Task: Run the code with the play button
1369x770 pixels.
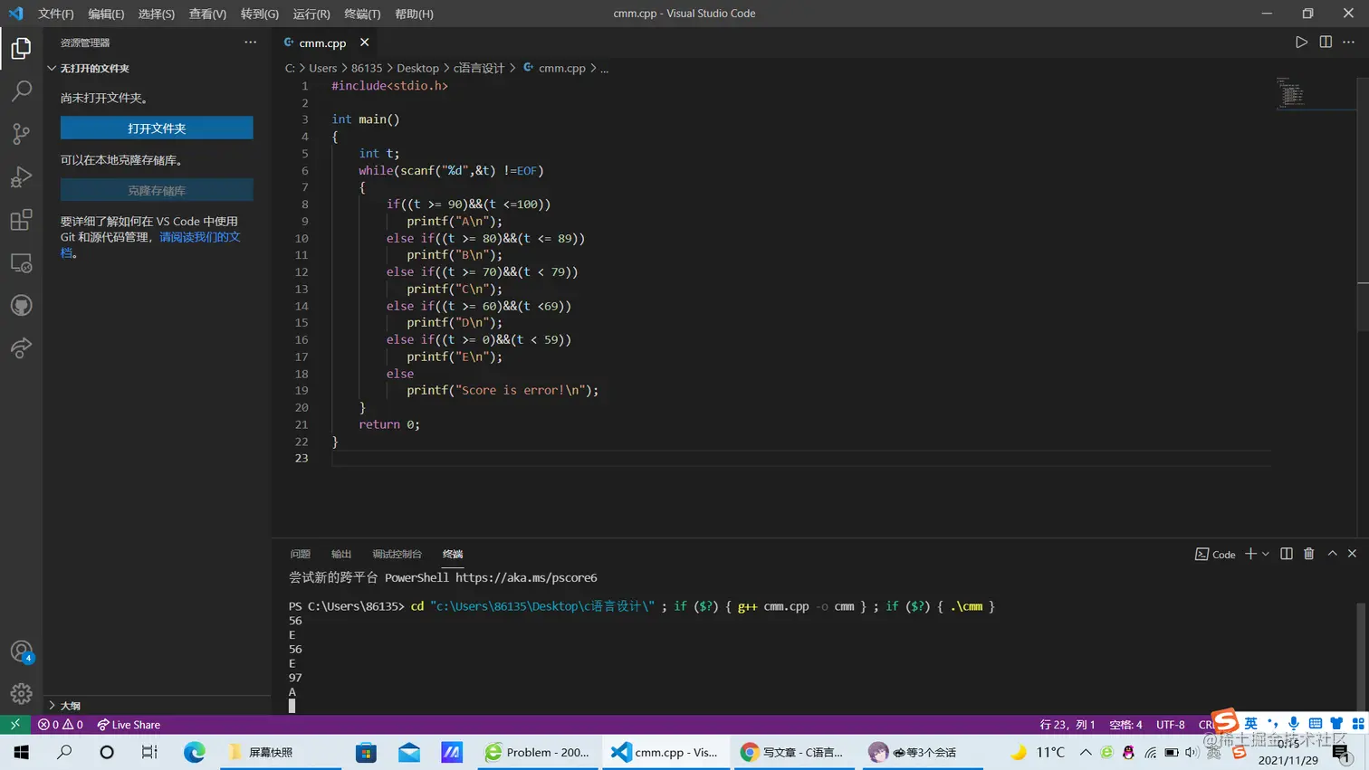Action: pos(1301,43)
